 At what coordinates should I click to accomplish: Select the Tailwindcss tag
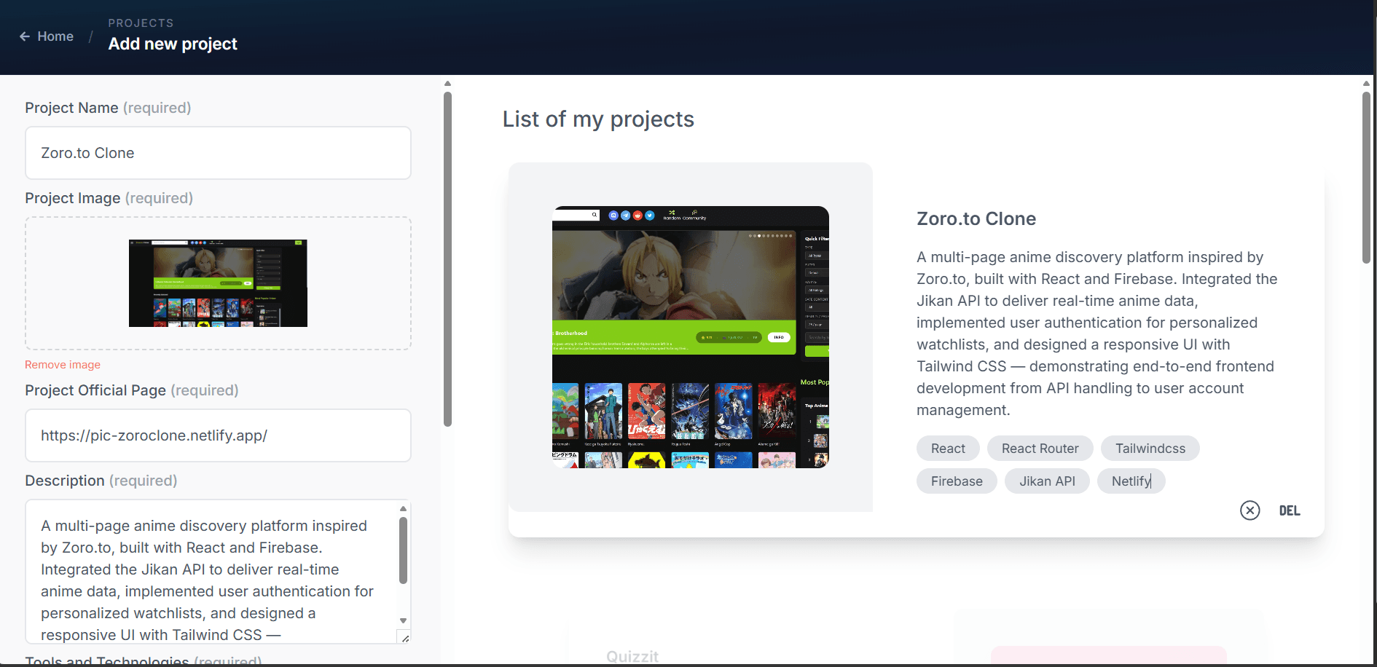point(1150,449)
